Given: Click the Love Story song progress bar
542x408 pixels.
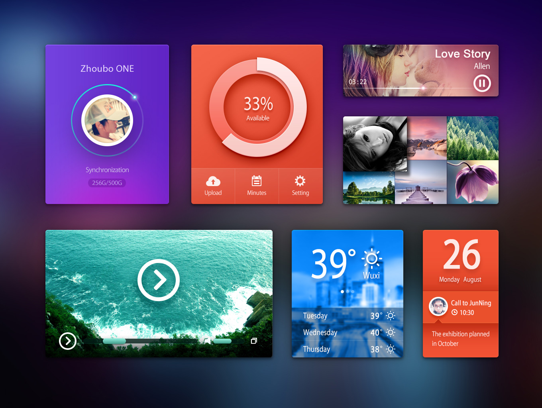Looking at the screenshot, I should point(406,88).
